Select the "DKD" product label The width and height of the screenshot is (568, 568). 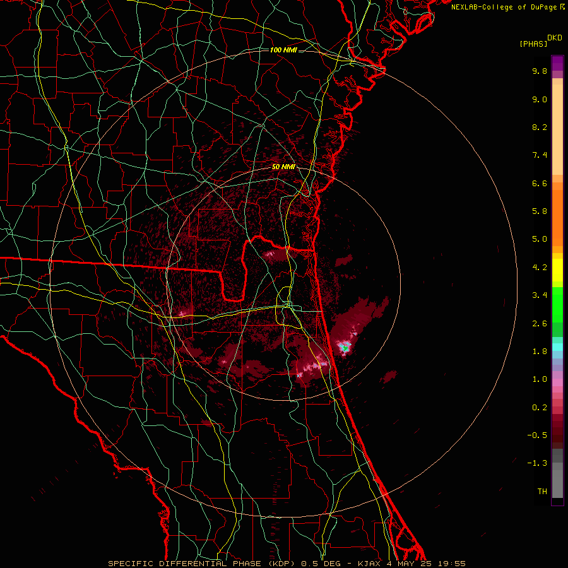pos(555,38)
